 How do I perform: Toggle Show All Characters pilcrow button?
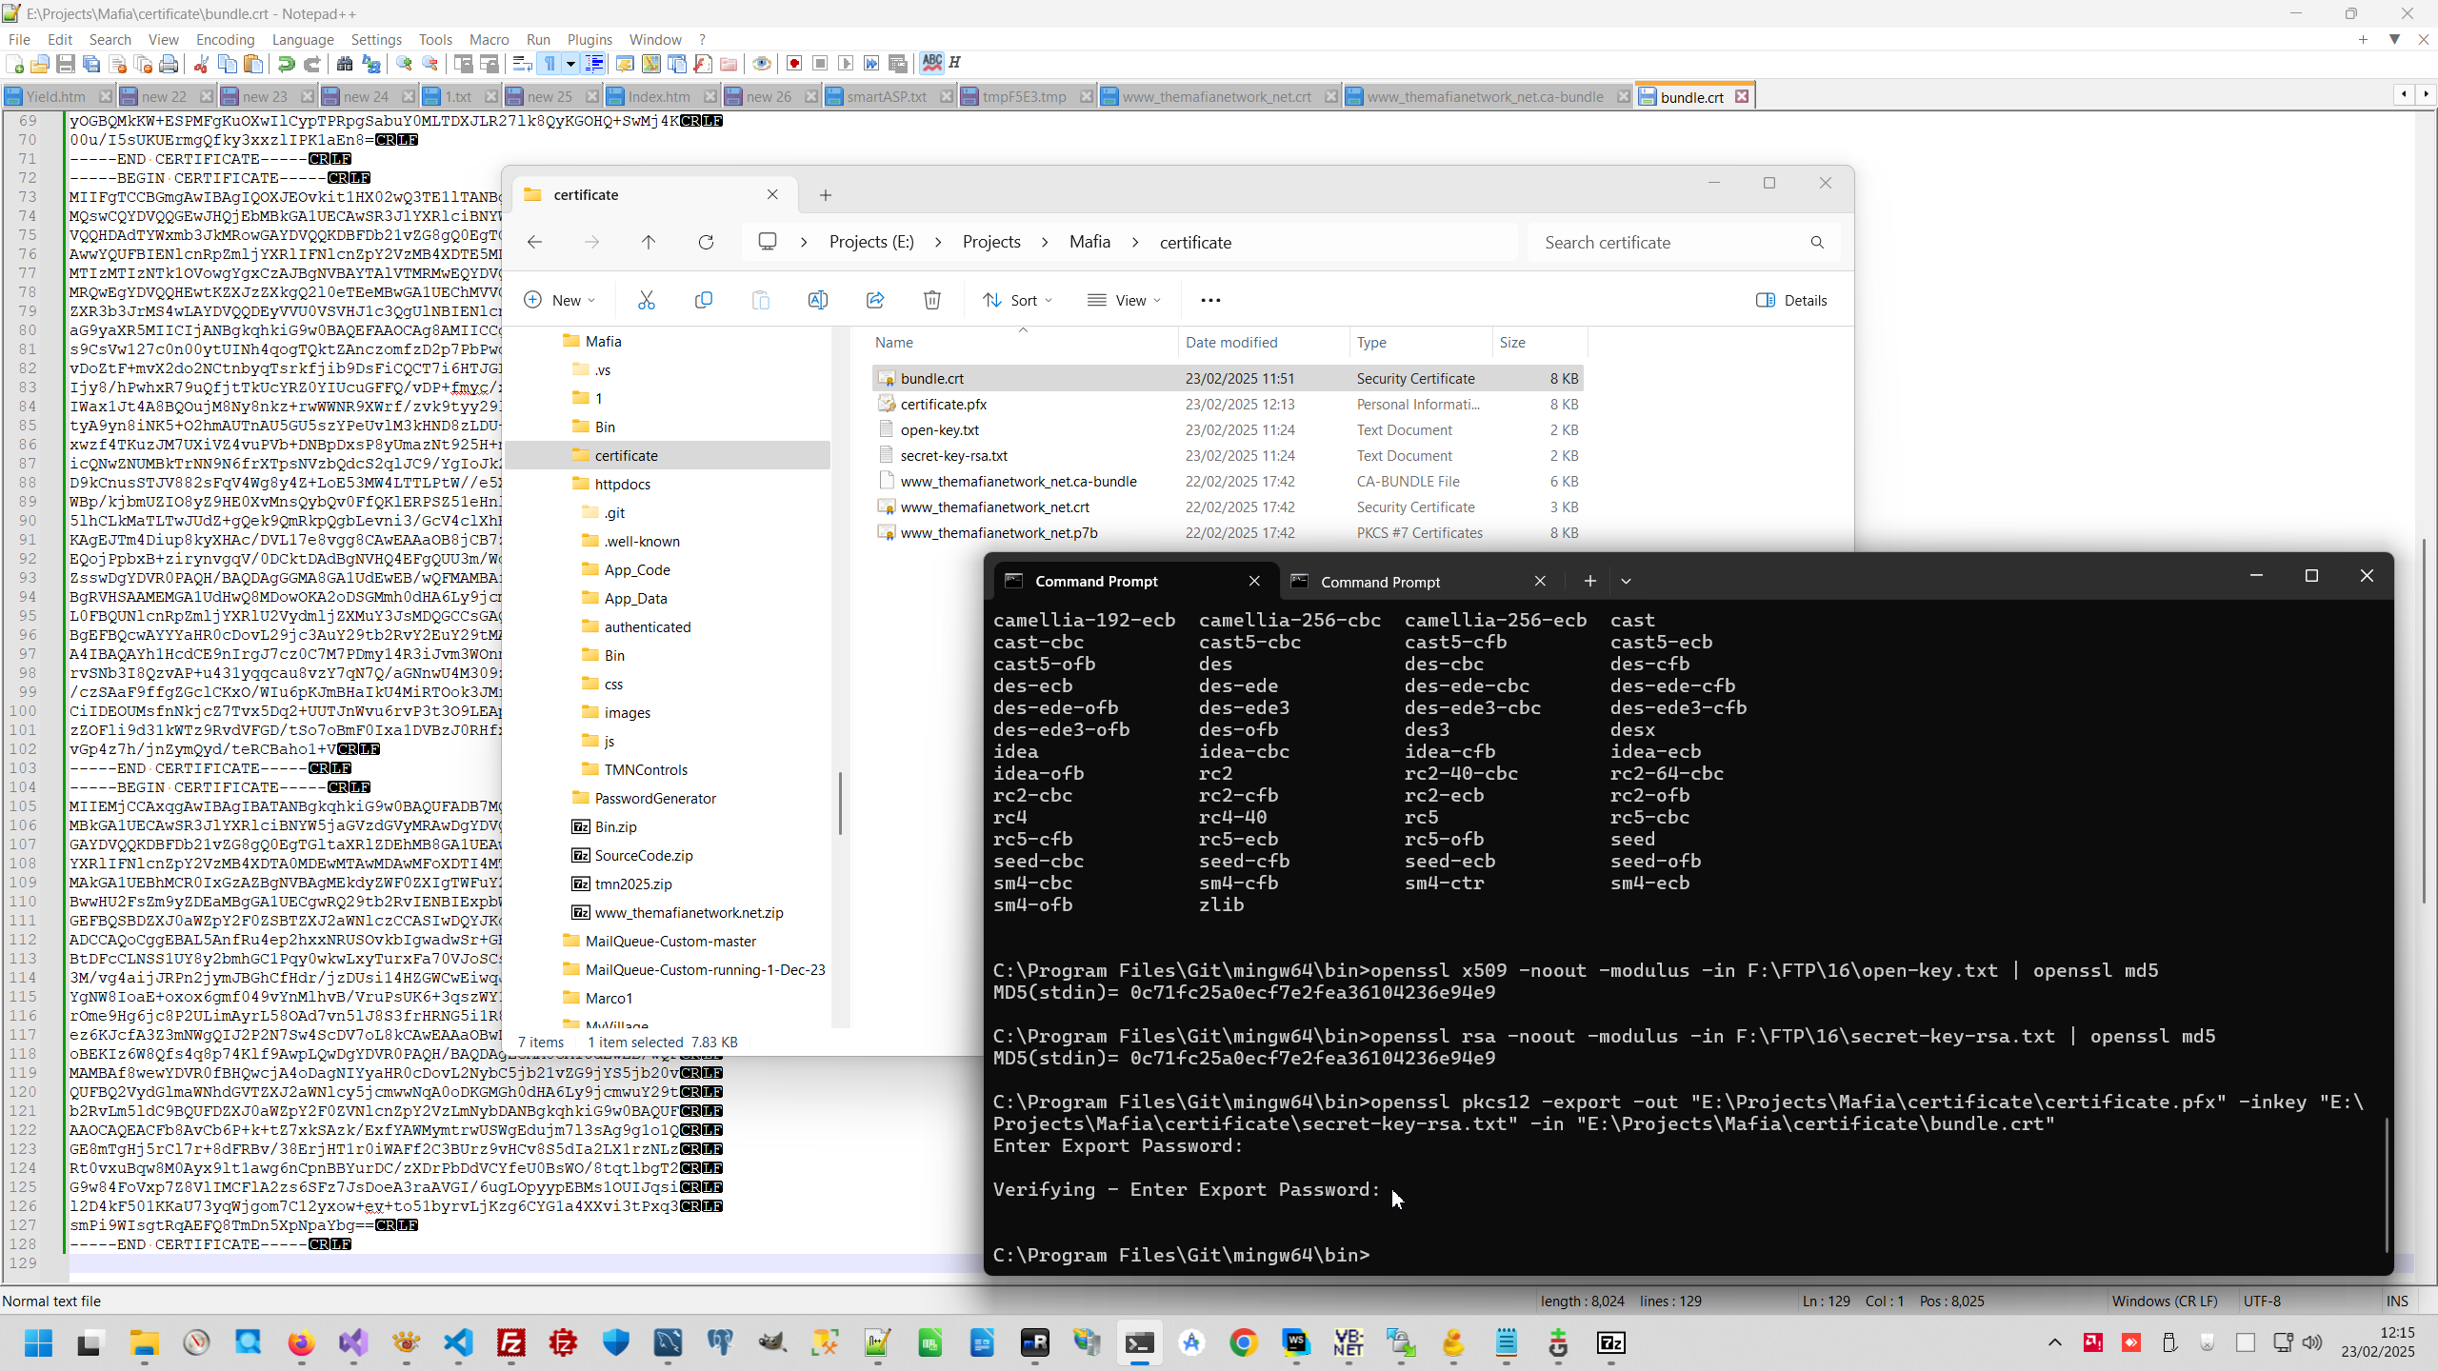550,64
